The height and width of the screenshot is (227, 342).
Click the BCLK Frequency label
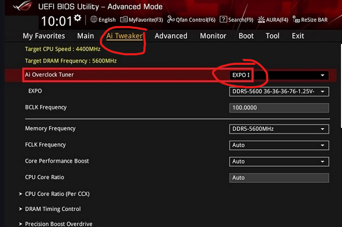(x=46, y=107)
